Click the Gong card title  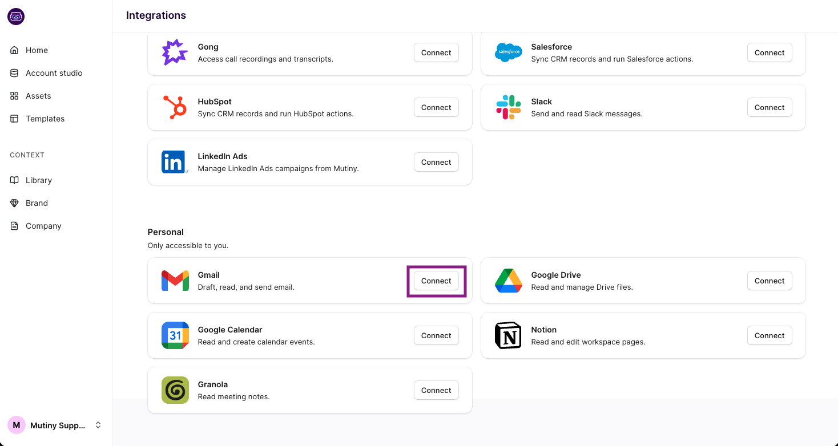pyautogui.click(x=208, y=47)
